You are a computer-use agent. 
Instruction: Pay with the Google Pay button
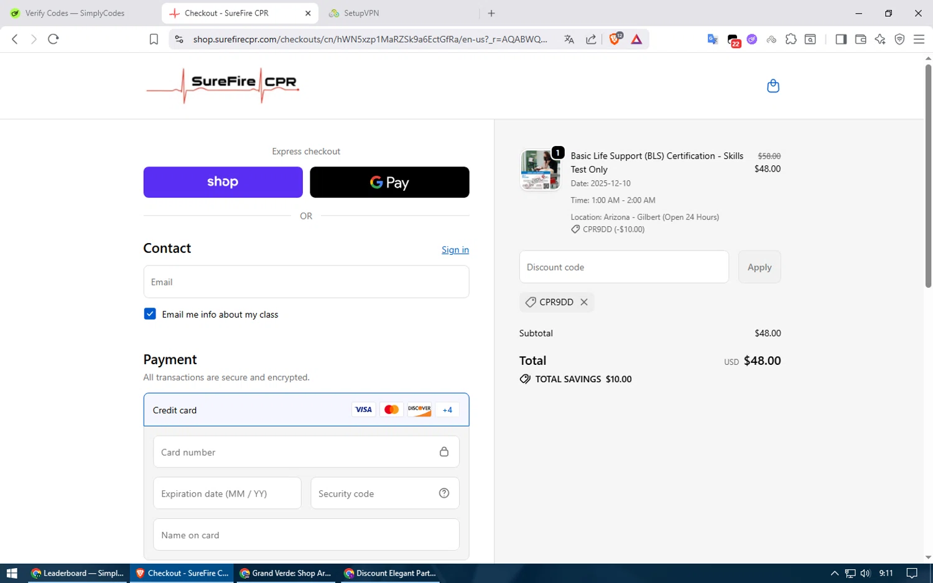pos(389,182)
